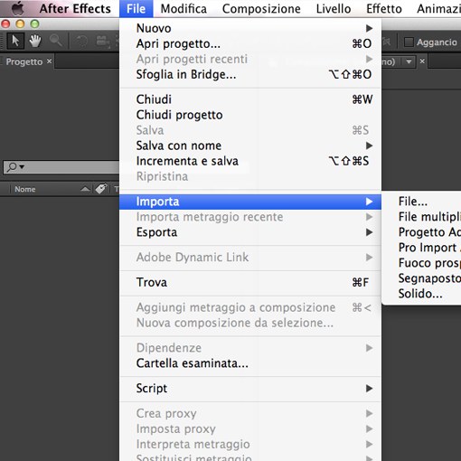
Task: Expand the Script submenu
Action: click(250, 388)
